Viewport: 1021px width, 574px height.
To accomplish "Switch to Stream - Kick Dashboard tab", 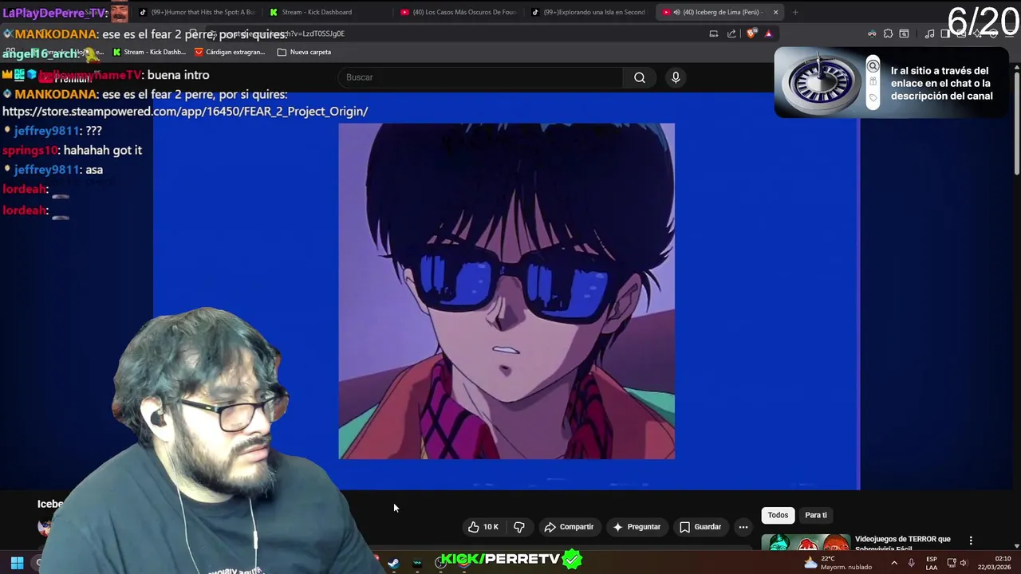I will click(316, 12).
